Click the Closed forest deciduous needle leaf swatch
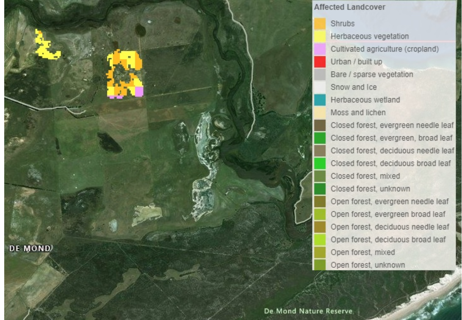Screen dimensions: 462x320 tap(320, 150)
